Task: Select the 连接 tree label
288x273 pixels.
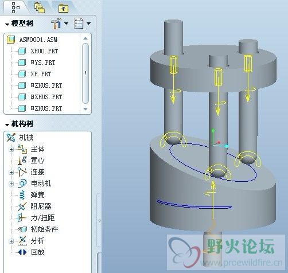Action: [x=37, y=172]
